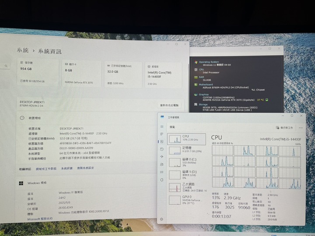Open the 系統保護 link
Viewport: 315px width, 236px height.
tap(66, 168)
